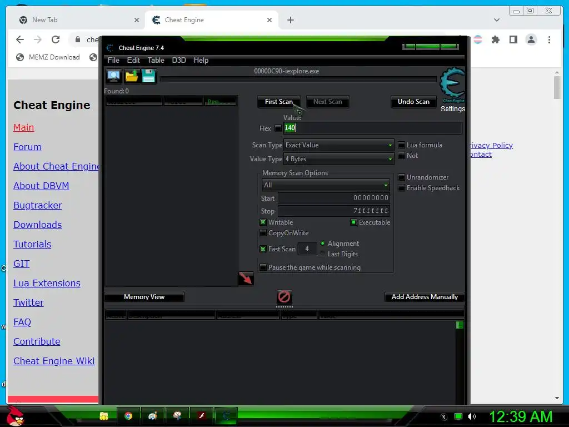Reload the Chrome page
This screenshot has height=427, width=569.
[56, 39]
